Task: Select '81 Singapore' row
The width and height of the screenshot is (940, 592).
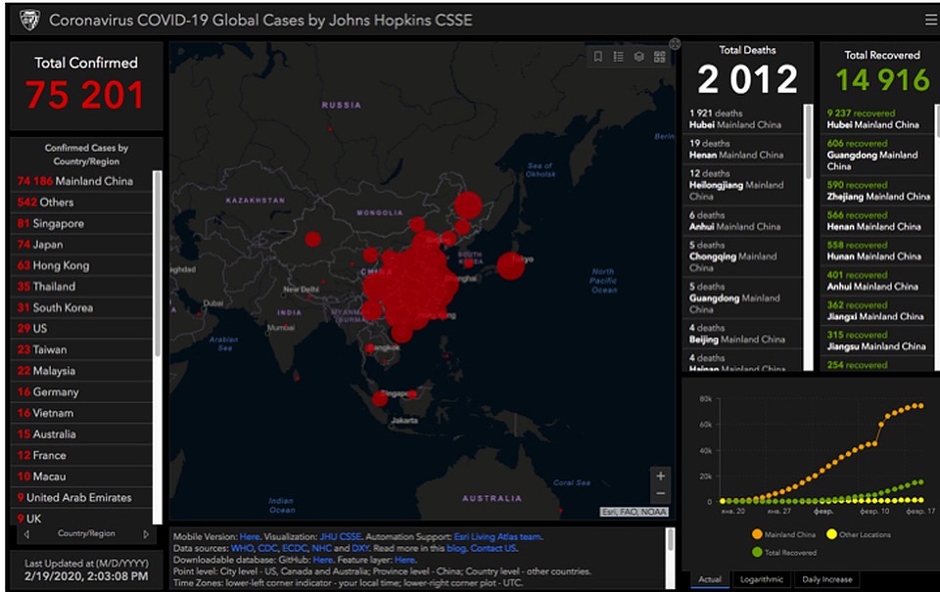Action: point(81,223)
